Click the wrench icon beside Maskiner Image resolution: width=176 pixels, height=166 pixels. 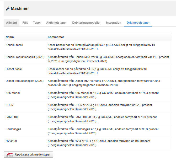tap(8, 9)
